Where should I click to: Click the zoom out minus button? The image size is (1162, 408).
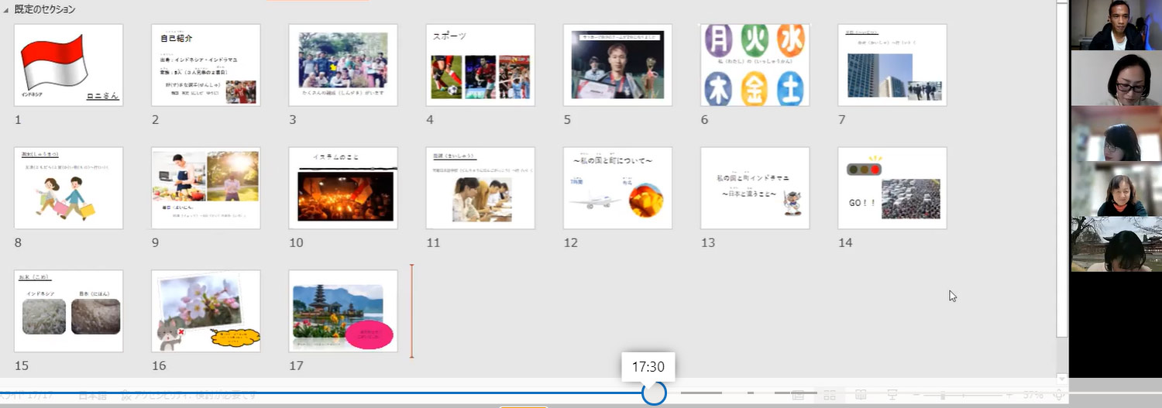916,395
